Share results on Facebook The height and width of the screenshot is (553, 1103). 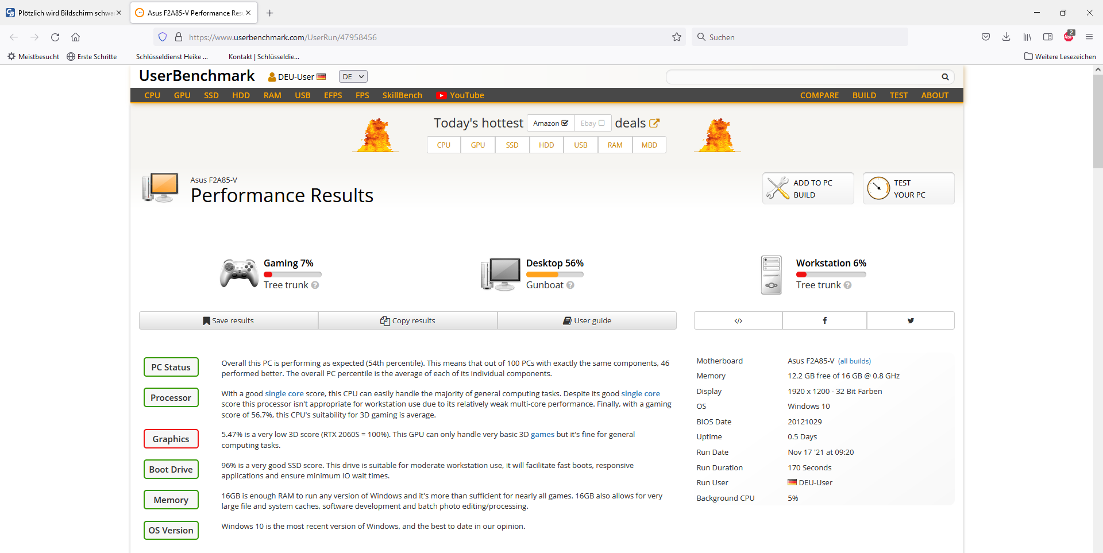coord(824,320)
